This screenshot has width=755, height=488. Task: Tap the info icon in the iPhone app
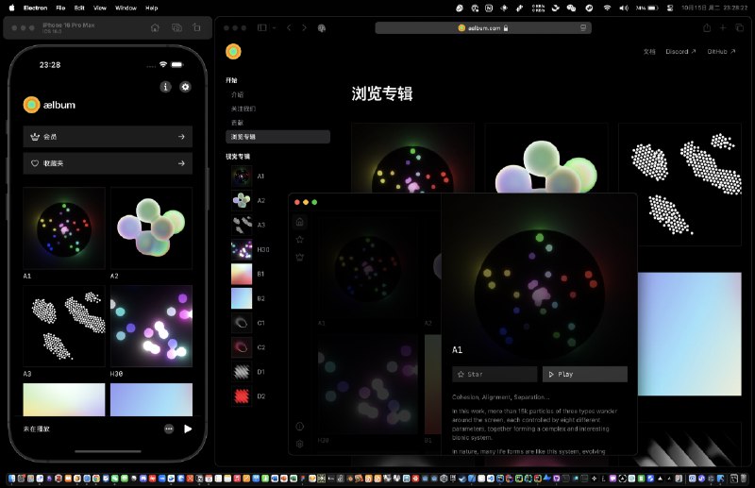165,87
